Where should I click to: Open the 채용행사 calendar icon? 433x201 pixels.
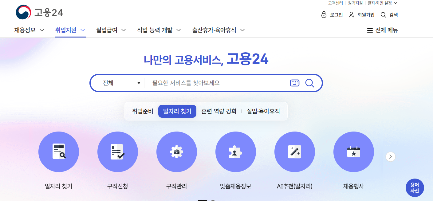click(x=354, y=152)
